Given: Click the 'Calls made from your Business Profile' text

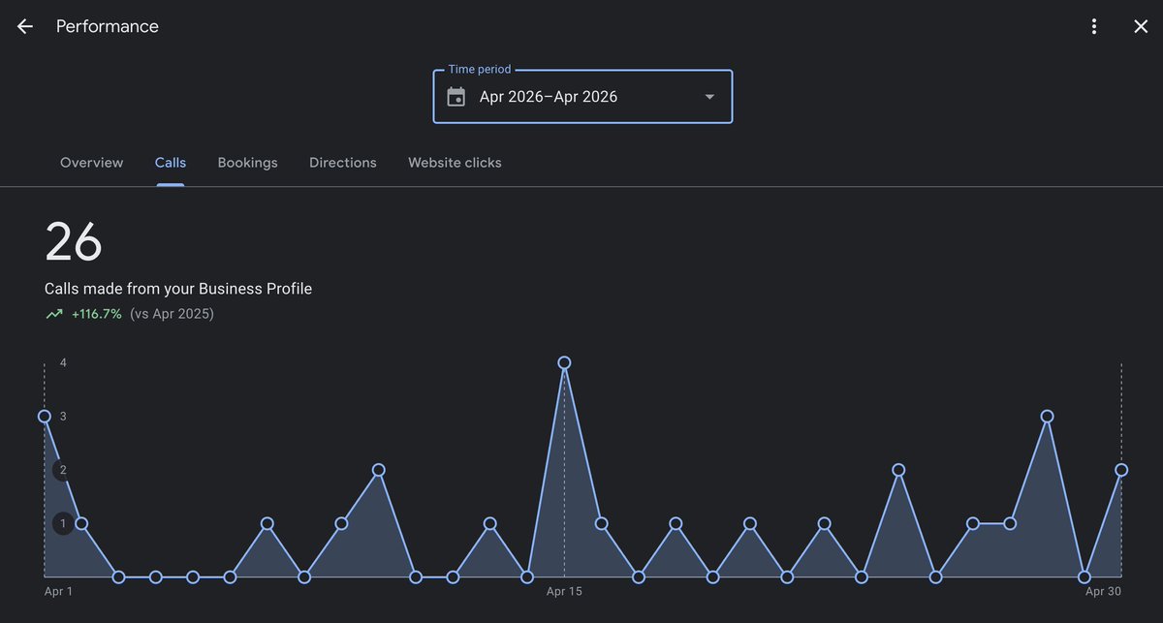Looking at the screenshot, I should point(178,289).
